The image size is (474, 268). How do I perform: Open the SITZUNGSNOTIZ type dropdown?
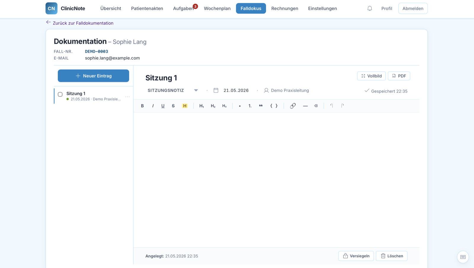pos(173,90)
